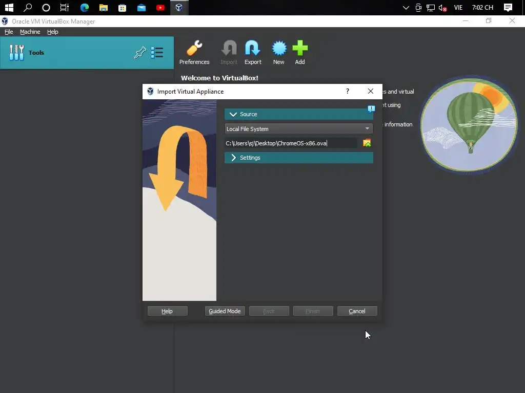Browse for appliance file with folder icon
This screenshot has height=393, width=525.
(x=367, y=143)
